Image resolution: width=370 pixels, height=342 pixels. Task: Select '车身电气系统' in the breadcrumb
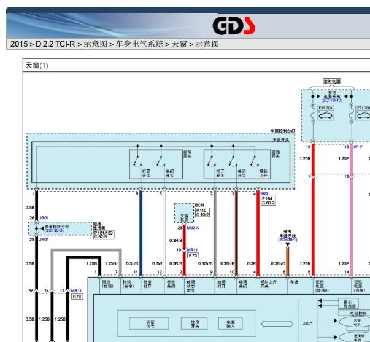click(x=139, y=44)
